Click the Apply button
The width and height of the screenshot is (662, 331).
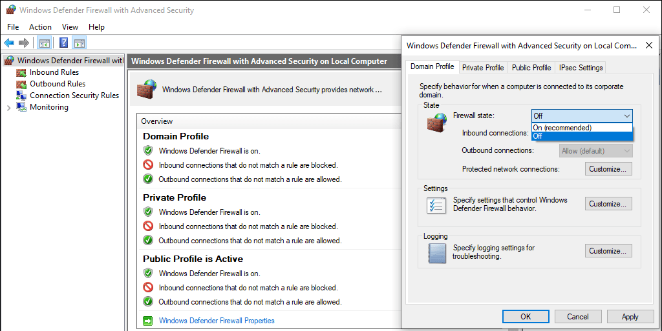tap(630, 317)
